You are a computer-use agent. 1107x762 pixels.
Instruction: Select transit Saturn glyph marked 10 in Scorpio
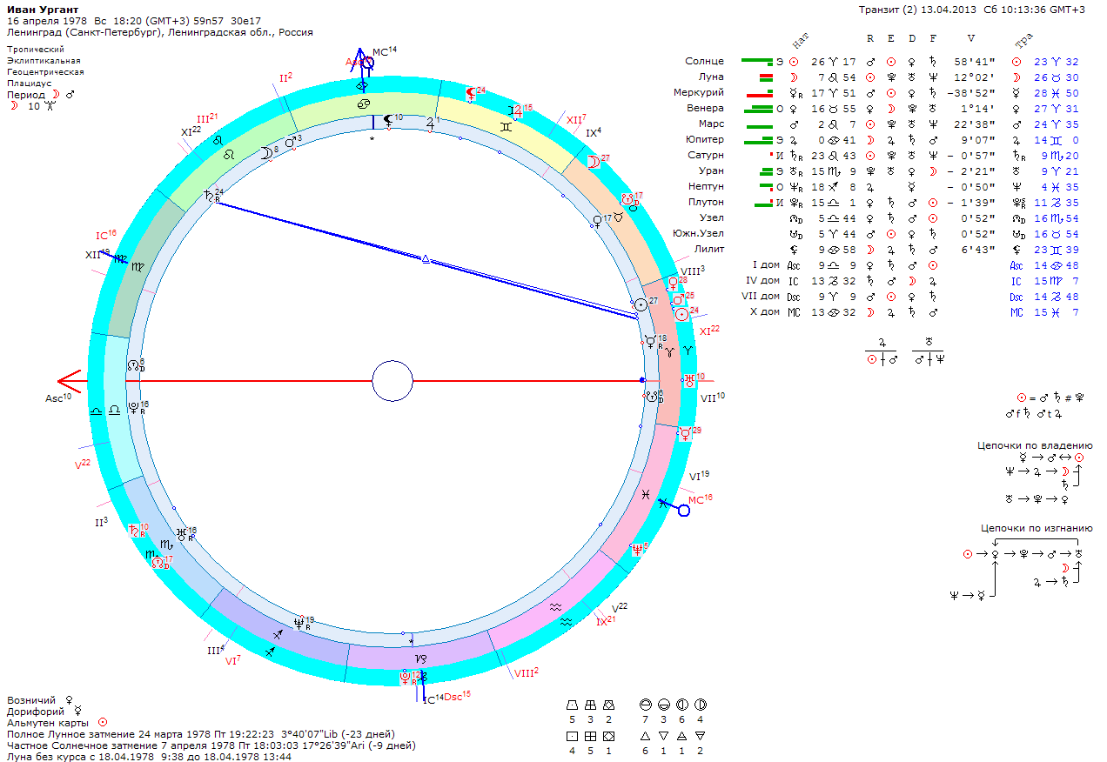coord(135,530)
